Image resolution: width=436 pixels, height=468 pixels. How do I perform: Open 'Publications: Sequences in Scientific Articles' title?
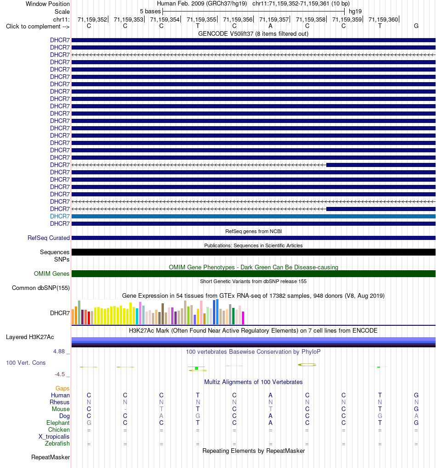pyautogui.click(x=253, y=245)
